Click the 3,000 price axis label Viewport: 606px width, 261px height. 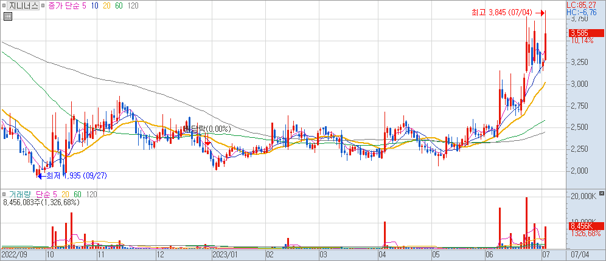pos(579,84)
